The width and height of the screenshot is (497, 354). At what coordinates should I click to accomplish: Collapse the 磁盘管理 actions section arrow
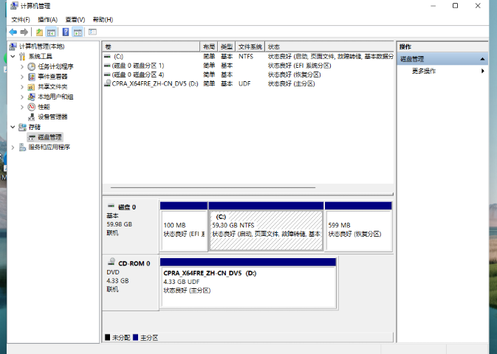[482, 59]
